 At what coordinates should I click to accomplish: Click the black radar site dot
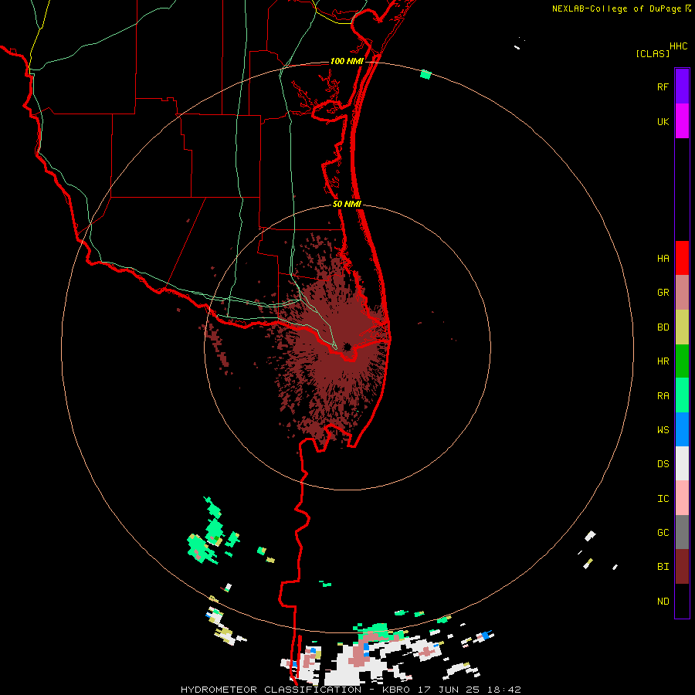(x=347, y=347)
